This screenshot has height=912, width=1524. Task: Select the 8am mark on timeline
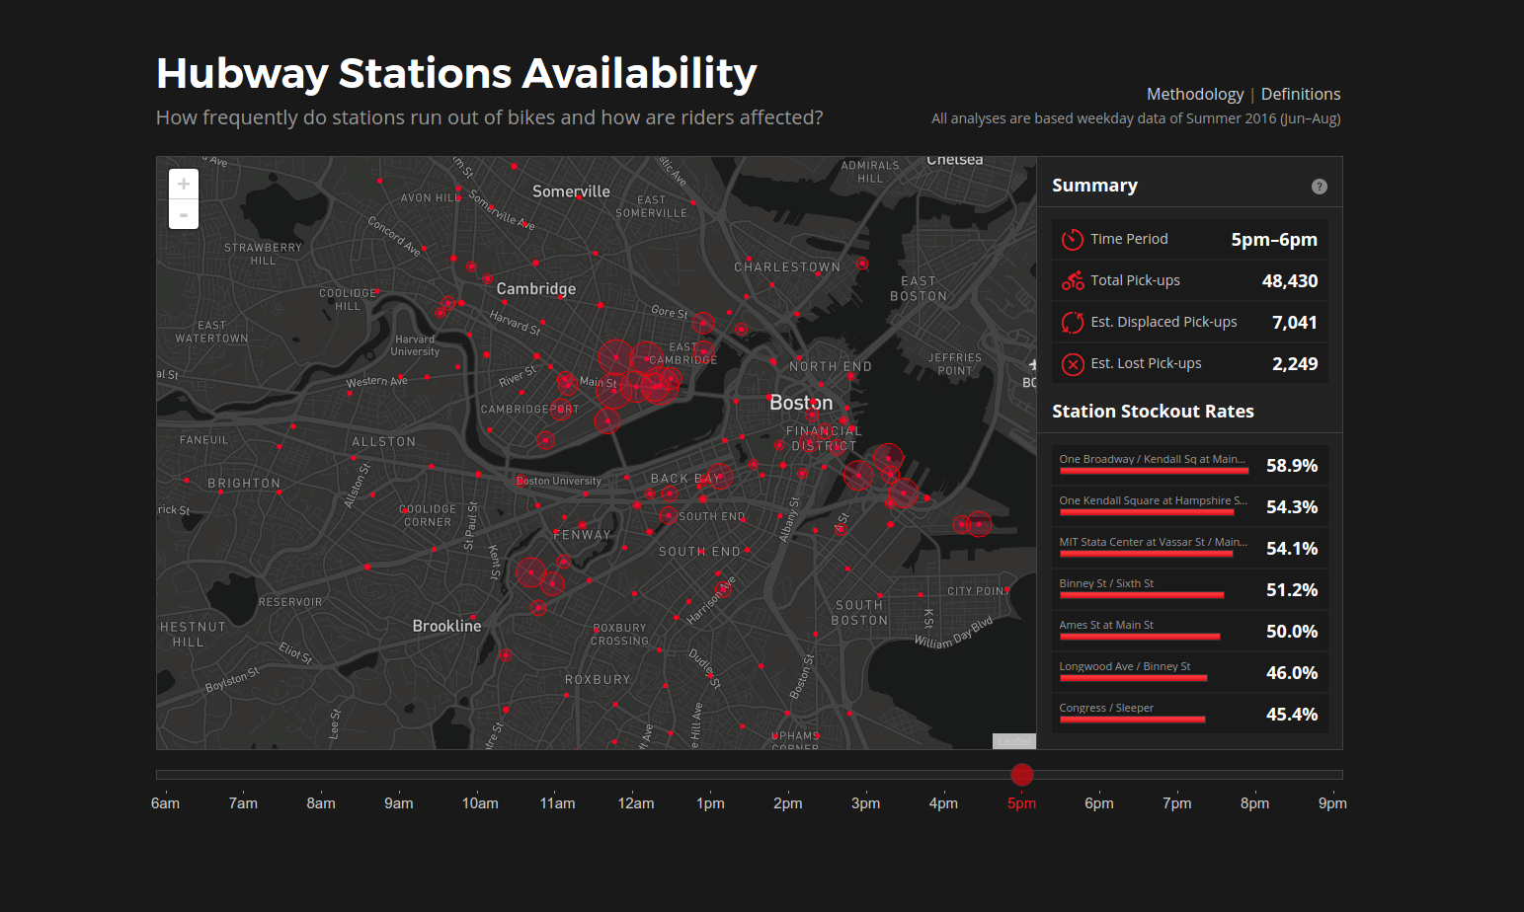point(321,802)
